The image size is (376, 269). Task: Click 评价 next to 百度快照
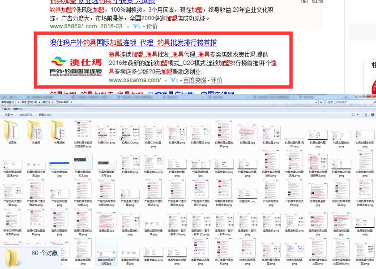[x=216, y=80]
